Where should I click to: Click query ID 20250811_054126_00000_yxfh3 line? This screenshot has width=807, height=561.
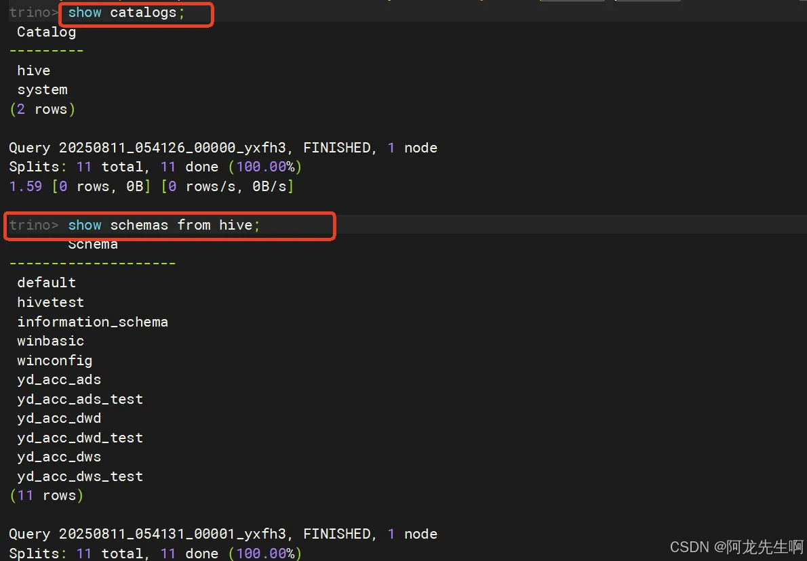tap(223, 148)
